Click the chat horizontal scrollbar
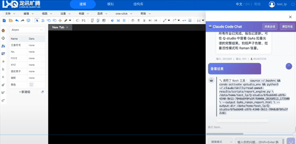296x144 pixels. (x=225, y=134)
